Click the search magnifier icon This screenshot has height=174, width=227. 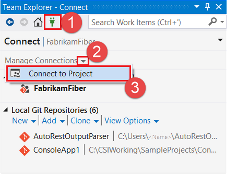pyautogui.click(x=213, y=22)
